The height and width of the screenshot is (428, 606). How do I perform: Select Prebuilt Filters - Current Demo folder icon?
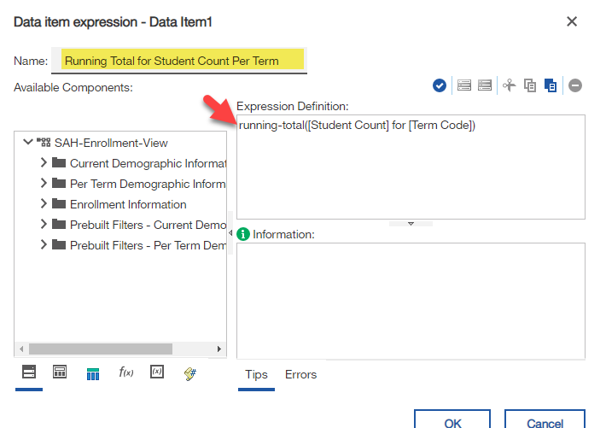coord(59,224)
